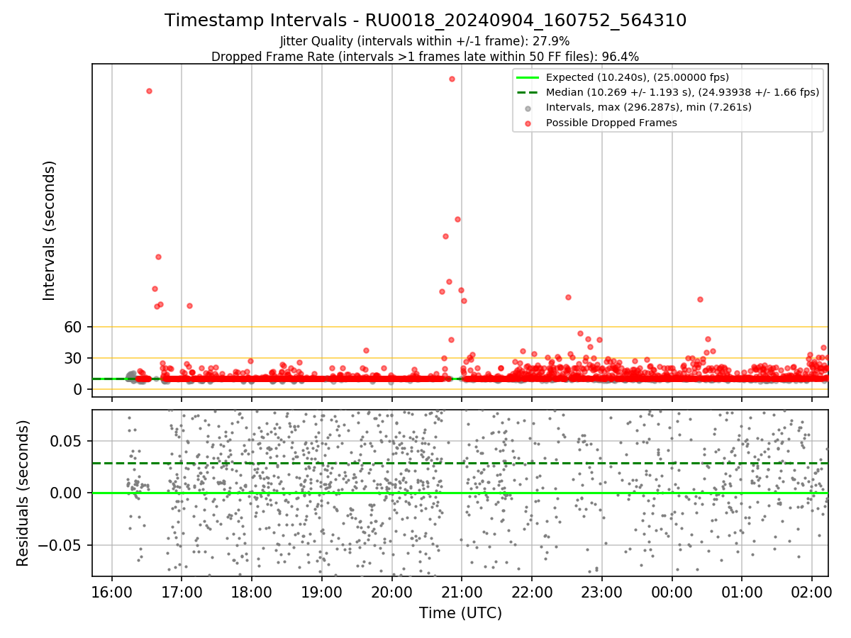
Task: Click the 'Possible Dropped Frames' legend entry
Action: pos(611,123)
